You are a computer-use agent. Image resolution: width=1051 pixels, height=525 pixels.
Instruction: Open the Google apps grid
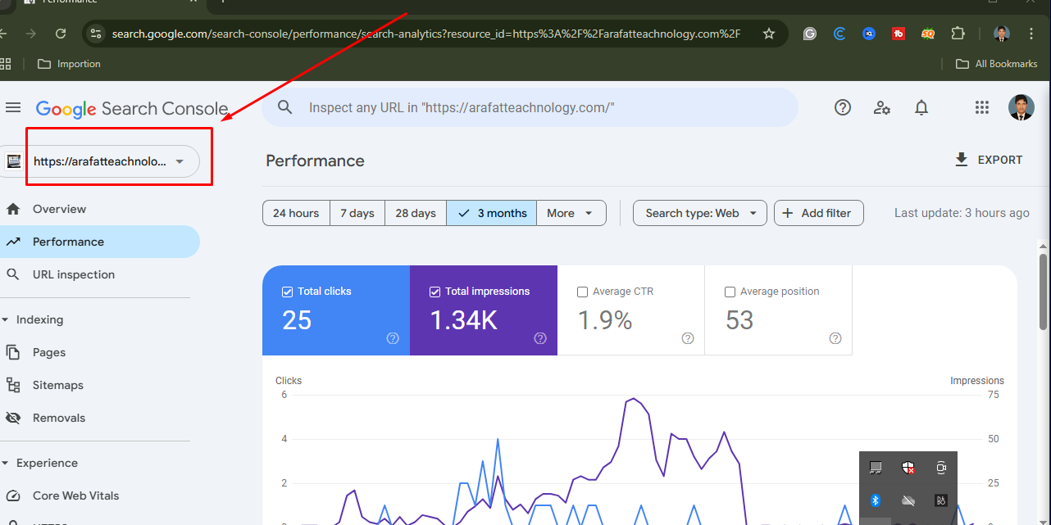(x=982, y=107)
